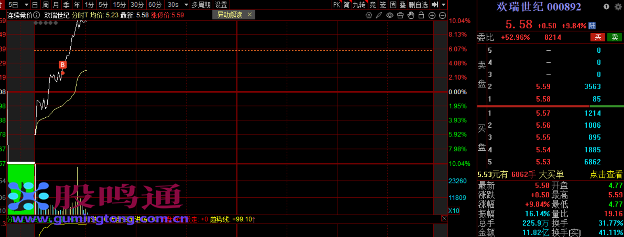This screenshot has width=624, height=237.
Task: Open chart settings hexagon gear icon
Action: click(369, 15)
